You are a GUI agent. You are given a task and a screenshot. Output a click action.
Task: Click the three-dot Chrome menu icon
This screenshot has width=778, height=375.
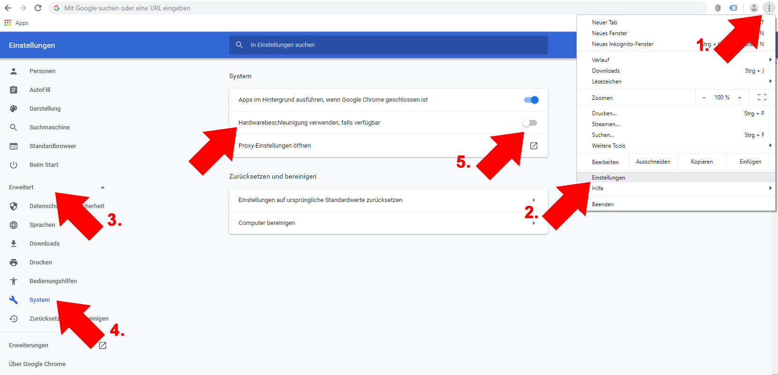click(769, 8)
